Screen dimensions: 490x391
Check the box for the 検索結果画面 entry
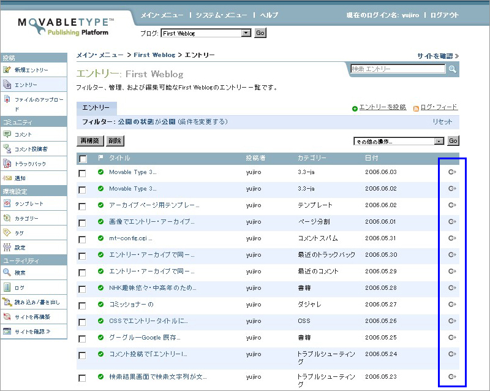(x=82, y=378)
